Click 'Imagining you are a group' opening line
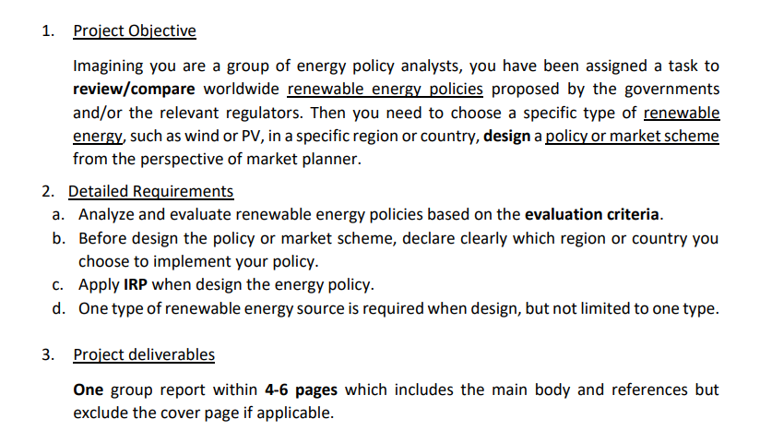Screen dimensions: 760x443 coord(396,66)
